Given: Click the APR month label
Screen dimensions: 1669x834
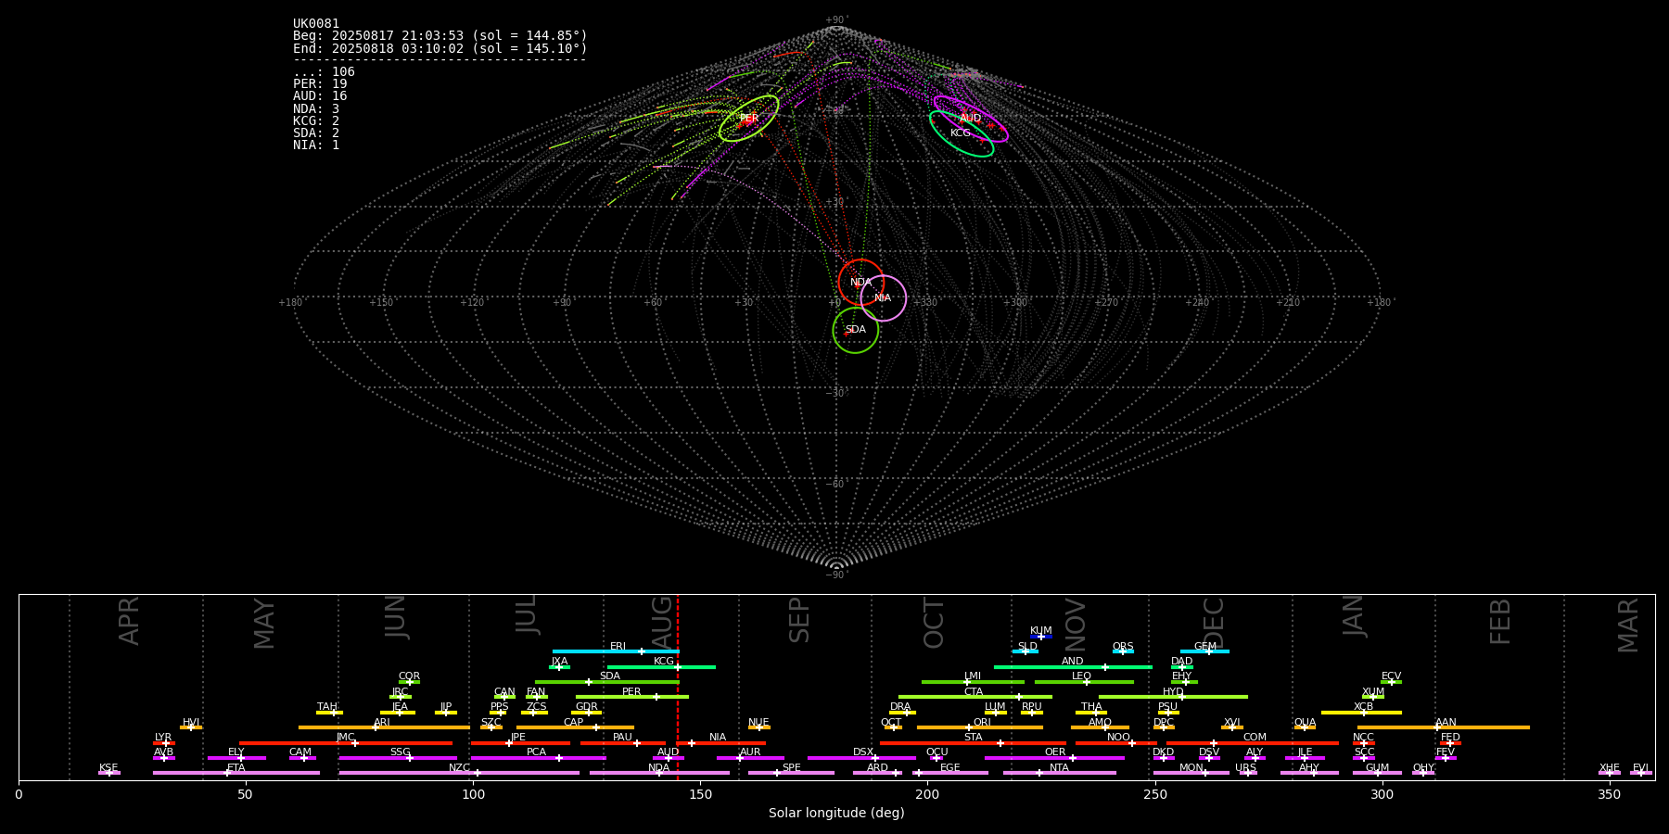Looking at the screenshot, I should (x=129, y=621).
